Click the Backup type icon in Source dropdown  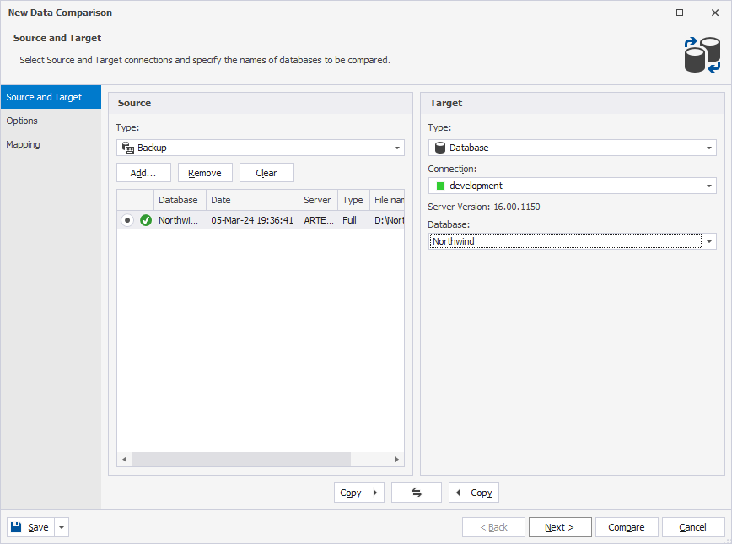click(130, 147)
